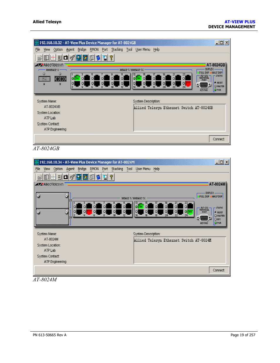The width and height of the screenshot is (280, 363).
Task: Click the camera icon in AT-8024M toolbar
Action: click(66, 177)
